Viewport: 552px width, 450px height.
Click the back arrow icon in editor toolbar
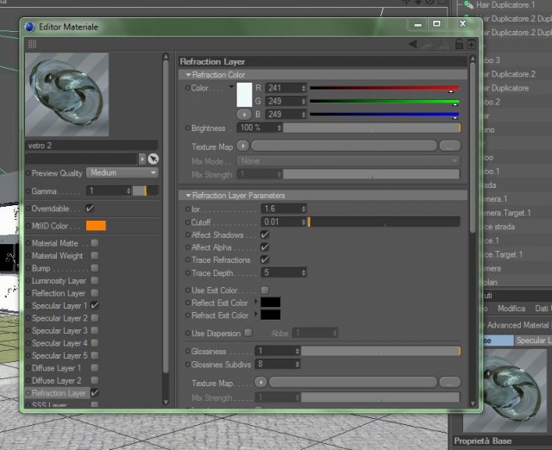coord(413,44)
